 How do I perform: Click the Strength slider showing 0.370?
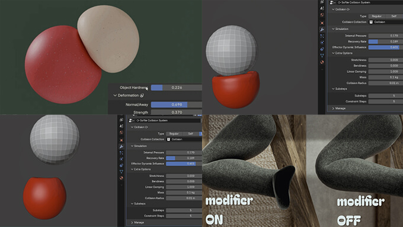pos(177,112)
